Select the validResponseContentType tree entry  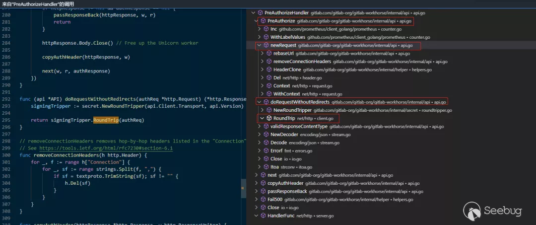pos(298,127)
